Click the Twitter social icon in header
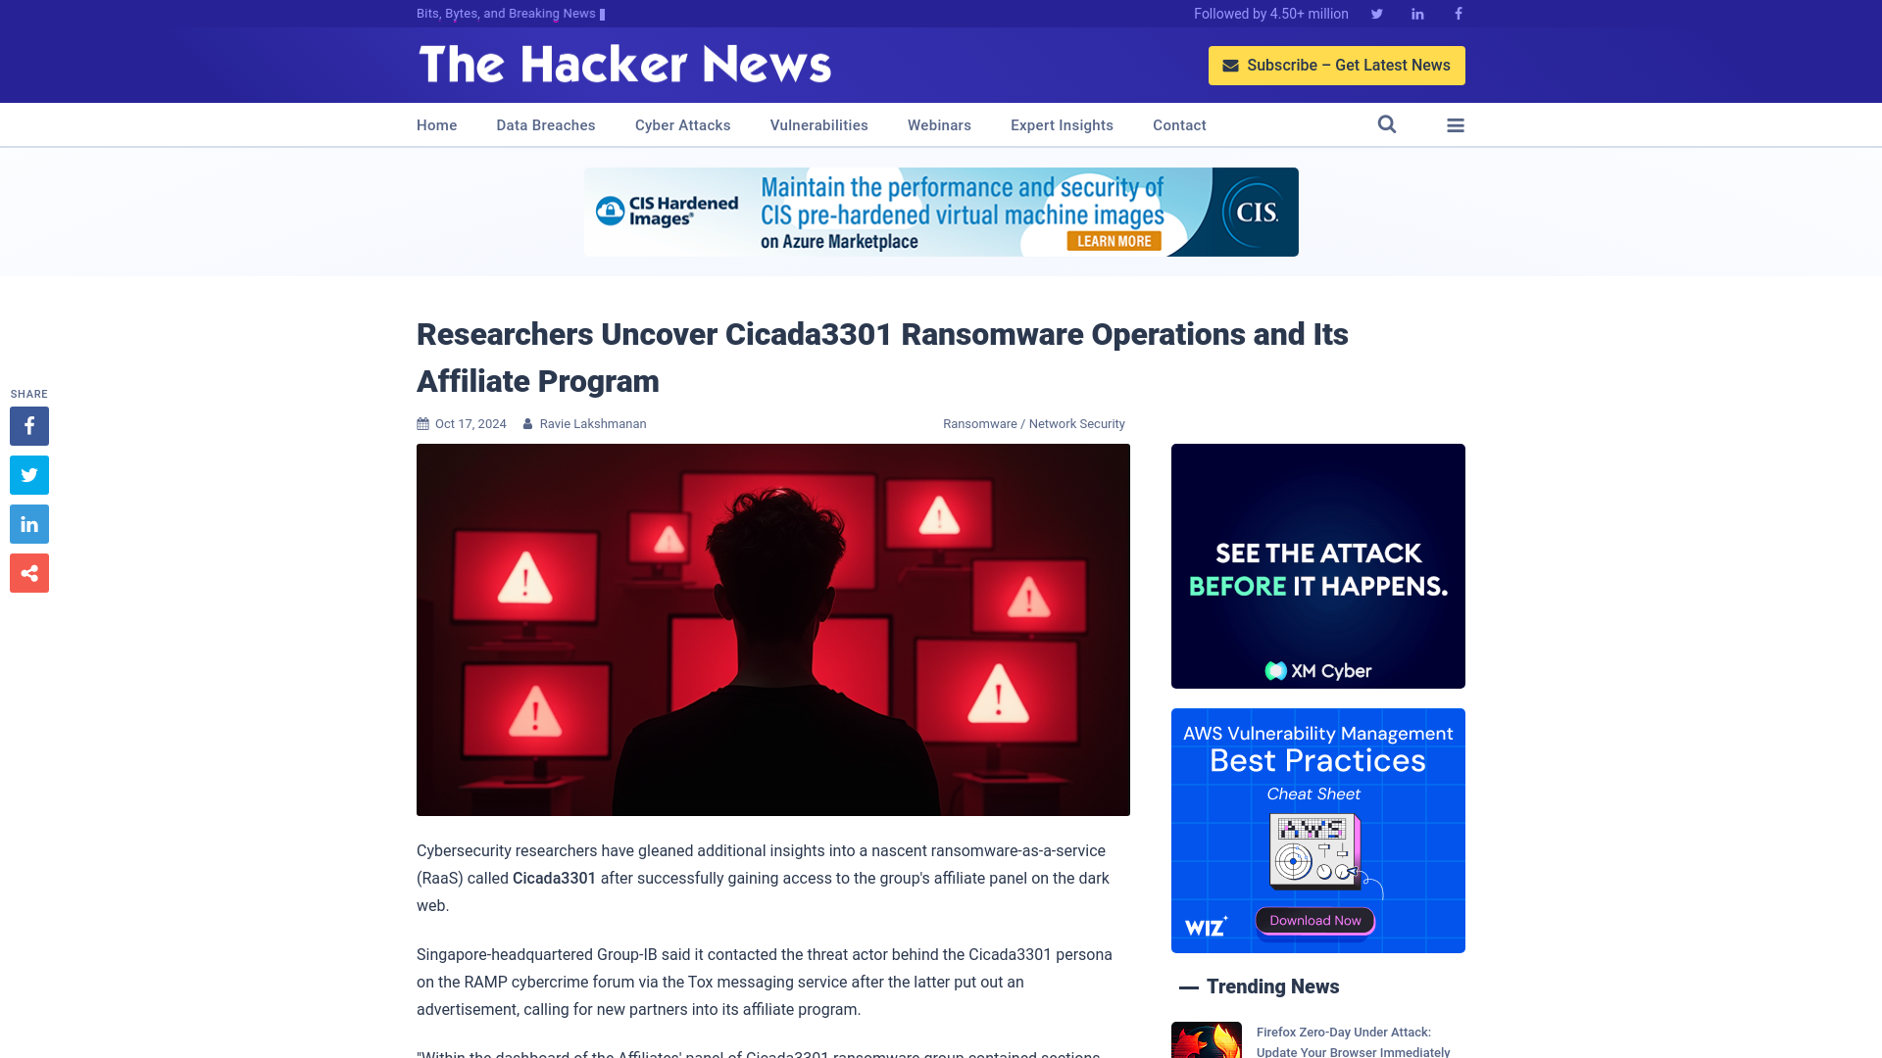1882x1058 pixels. coord(1376,13)
